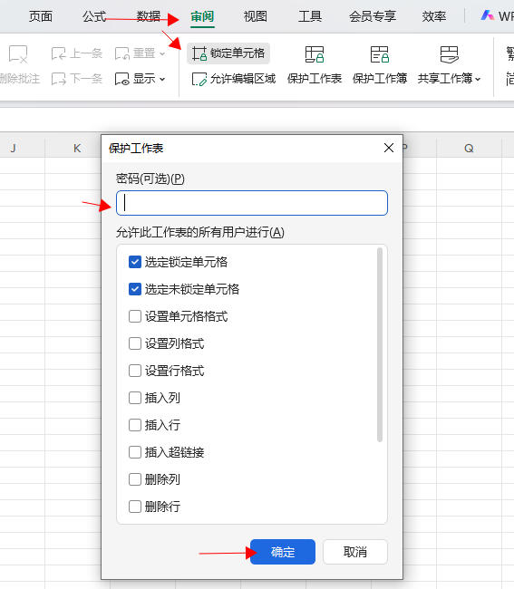Toggle 选定未锁定单元格 checkbox
The width and height of the screenshot is (514, 589).
tap(135, 289)
